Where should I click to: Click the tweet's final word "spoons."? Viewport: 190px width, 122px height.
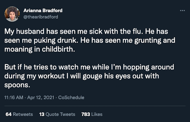point(17,85)
